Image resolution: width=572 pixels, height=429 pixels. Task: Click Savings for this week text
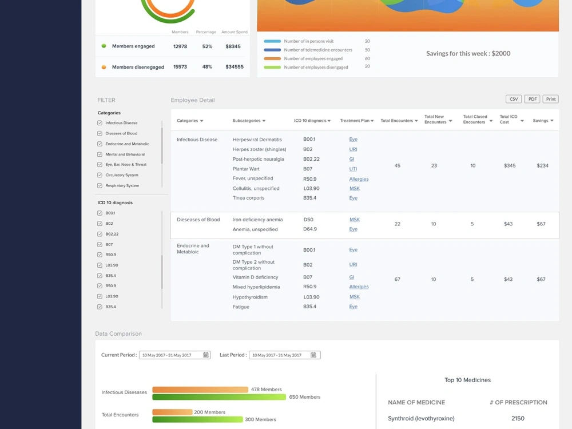[x=468, y=54]
